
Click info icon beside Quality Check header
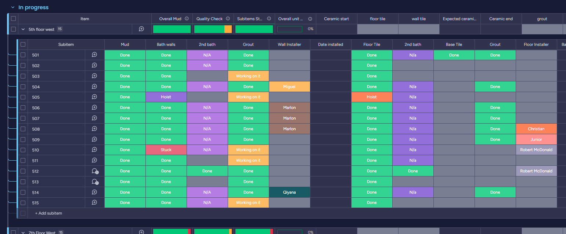228,19
